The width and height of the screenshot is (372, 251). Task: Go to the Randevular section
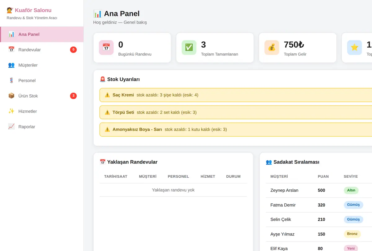42,50
